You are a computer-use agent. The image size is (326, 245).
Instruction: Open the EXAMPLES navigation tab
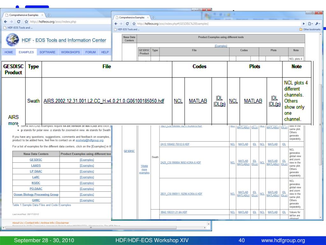[26, 52]
